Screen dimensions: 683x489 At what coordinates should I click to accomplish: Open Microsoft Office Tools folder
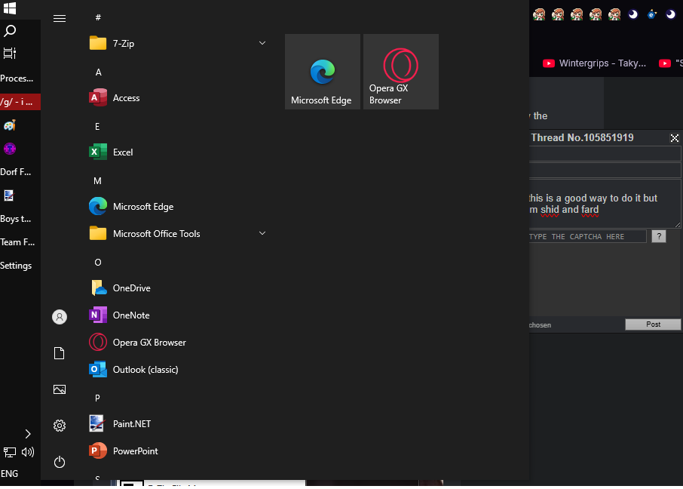click(178, 233)
